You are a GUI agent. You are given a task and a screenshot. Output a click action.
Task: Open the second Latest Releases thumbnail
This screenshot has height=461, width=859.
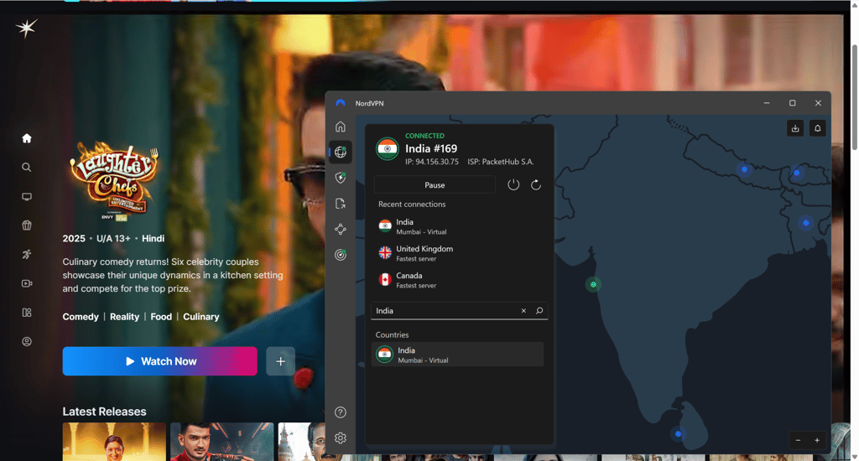(x=221, y=441)
